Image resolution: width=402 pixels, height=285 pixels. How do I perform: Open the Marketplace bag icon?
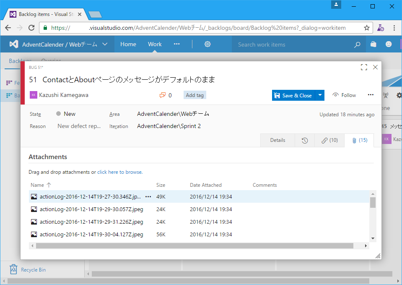pos(373,44)
